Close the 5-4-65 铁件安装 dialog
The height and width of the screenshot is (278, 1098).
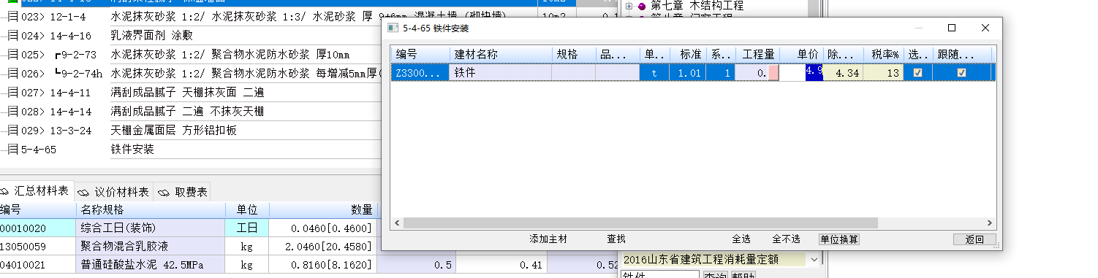click(985, 28)
